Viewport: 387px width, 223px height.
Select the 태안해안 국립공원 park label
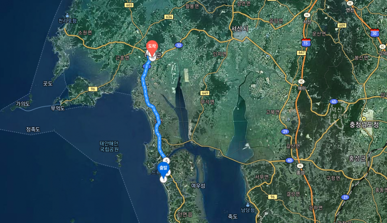tap(109, 146)
